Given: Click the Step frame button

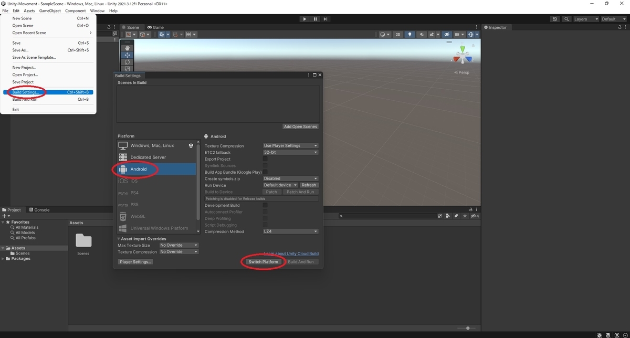Looking at the screenshot, I should pos(325,19).
